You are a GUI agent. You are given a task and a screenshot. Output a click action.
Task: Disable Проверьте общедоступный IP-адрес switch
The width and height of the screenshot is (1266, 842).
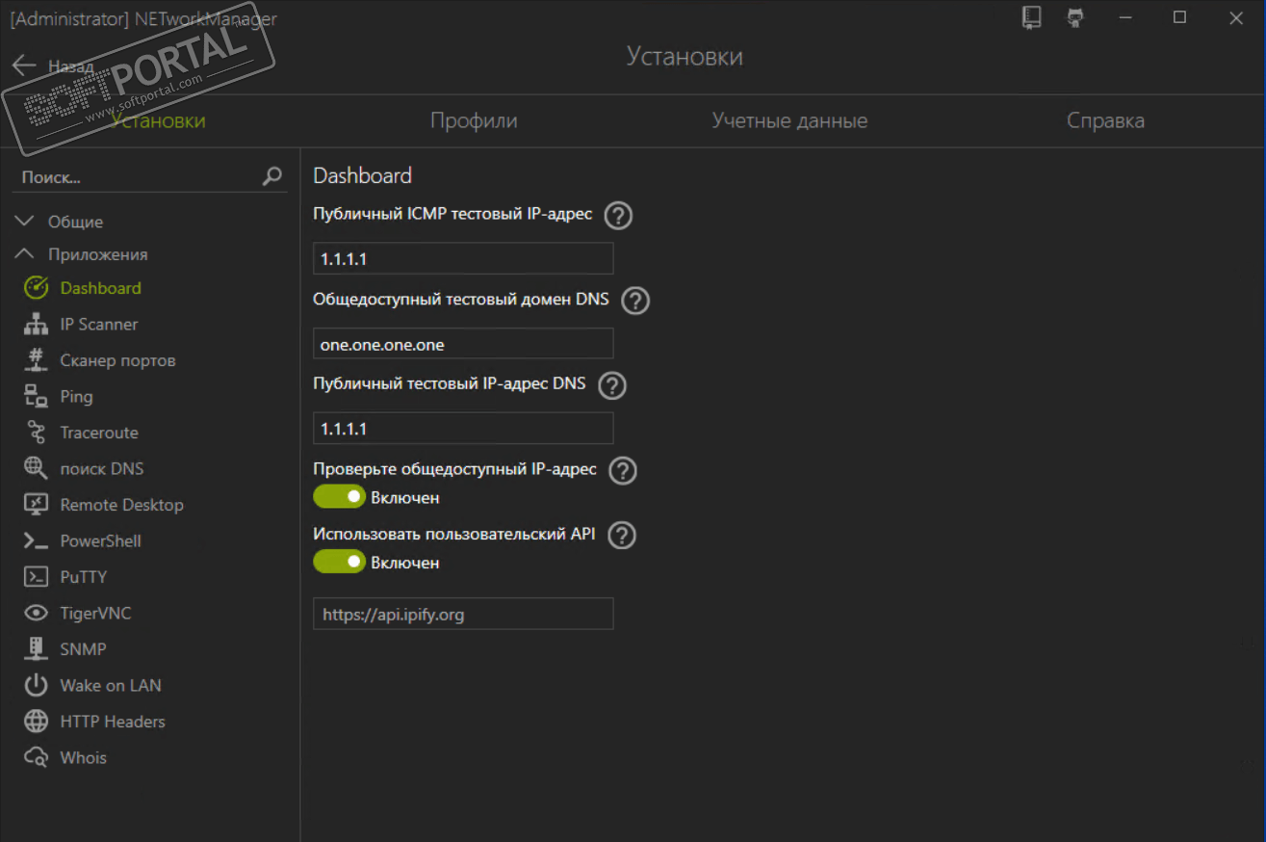[x=339, y=497]
